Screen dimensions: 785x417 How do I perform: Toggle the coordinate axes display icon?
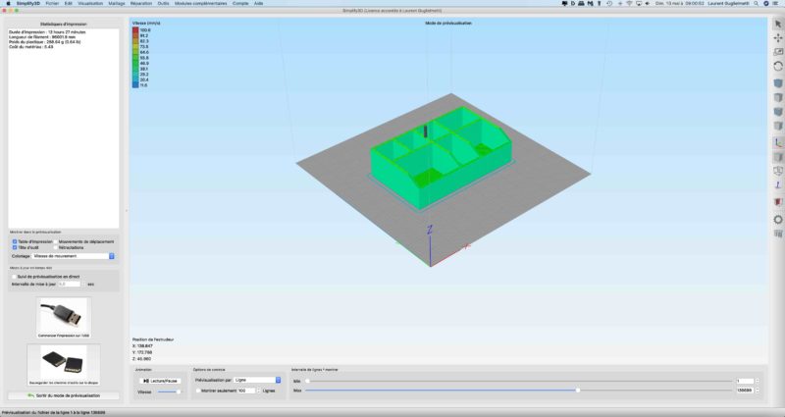coord(777,142)
